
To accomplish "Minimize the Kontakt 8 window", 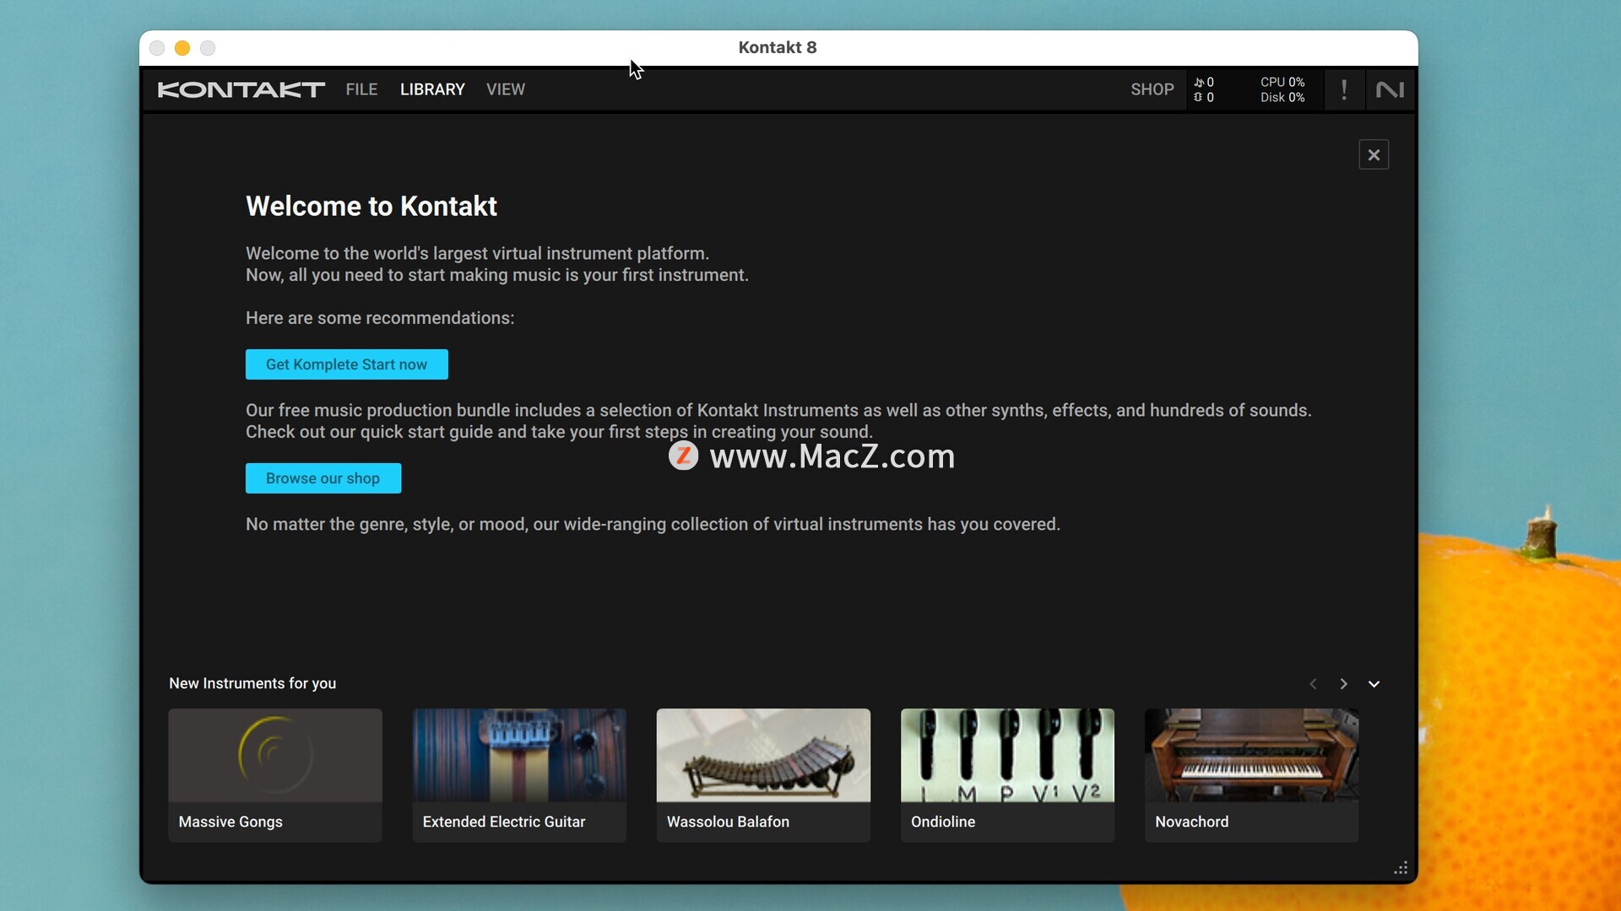I will pos(182,48).
